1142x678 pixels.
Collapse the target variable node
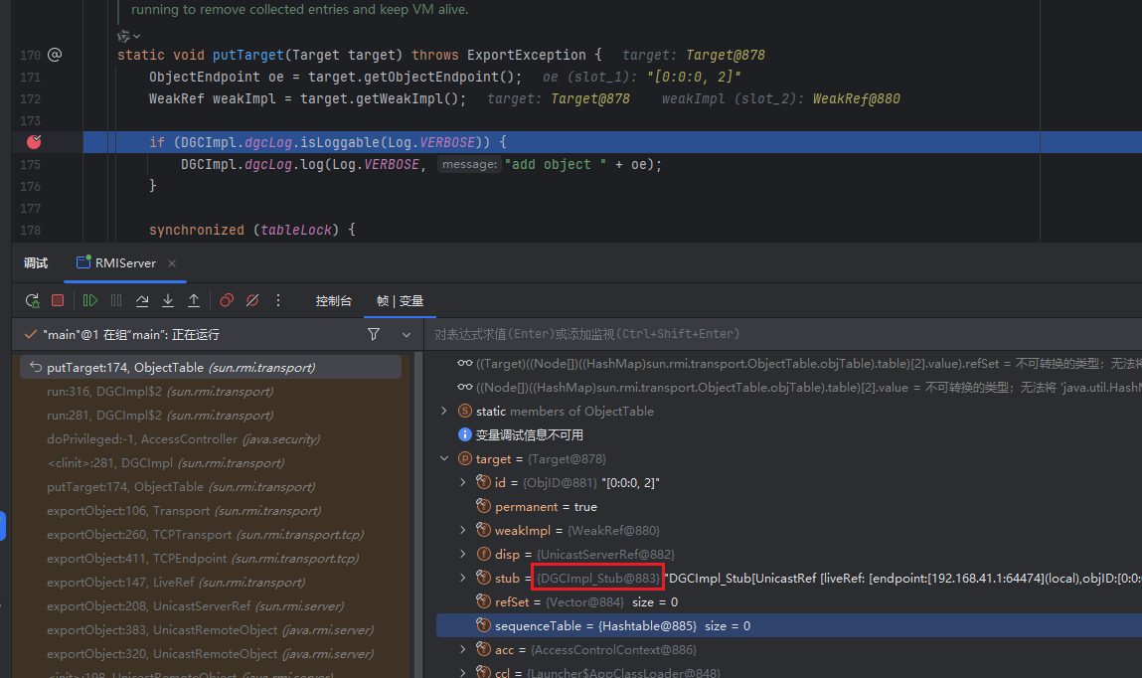pos(444,458)
